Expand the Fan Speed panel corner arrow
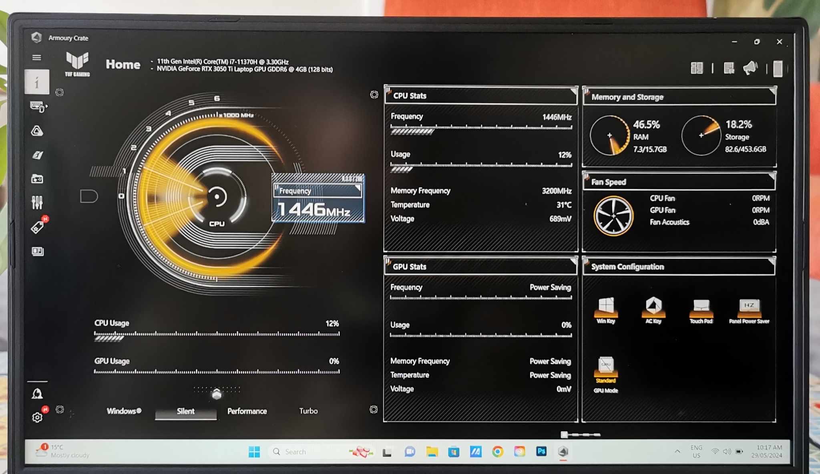 [x=772, y=177]
